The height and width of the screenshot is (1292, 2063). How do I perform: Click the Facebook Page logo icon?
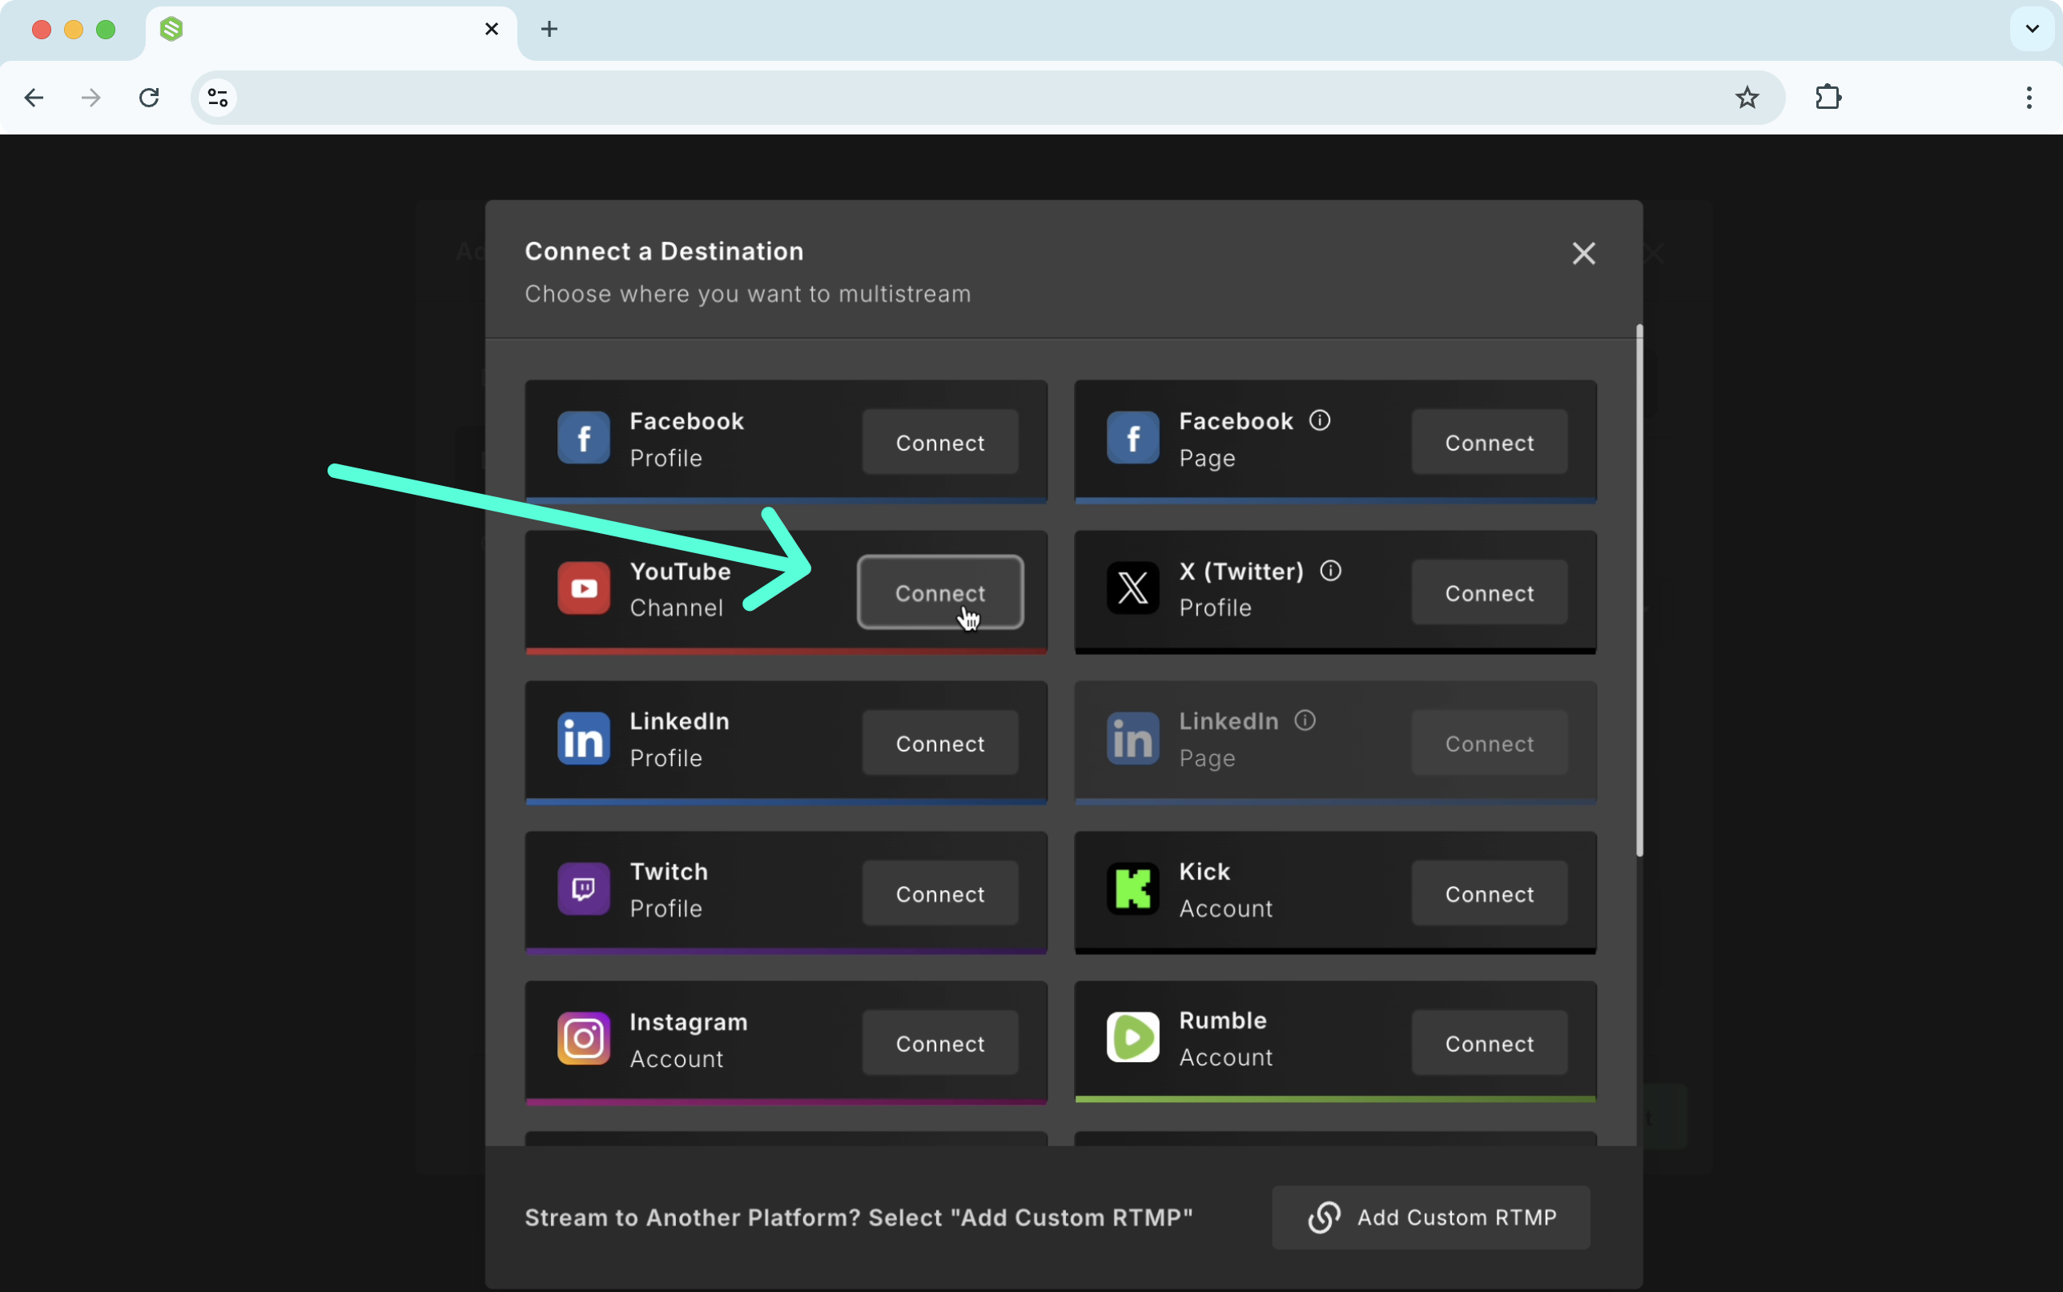pos(1132,438)
